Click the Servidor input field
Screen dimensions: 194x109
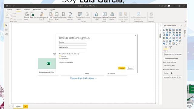coord(73,45)
